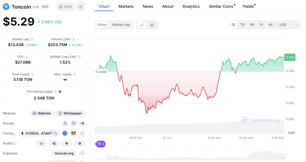Click the verified circulating supply badge
306x162 pixels.
[60, 92]
